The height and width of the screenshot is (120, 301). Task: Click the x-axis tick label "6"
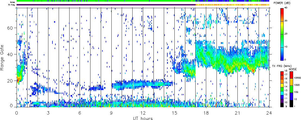click(x=80, y=113)
